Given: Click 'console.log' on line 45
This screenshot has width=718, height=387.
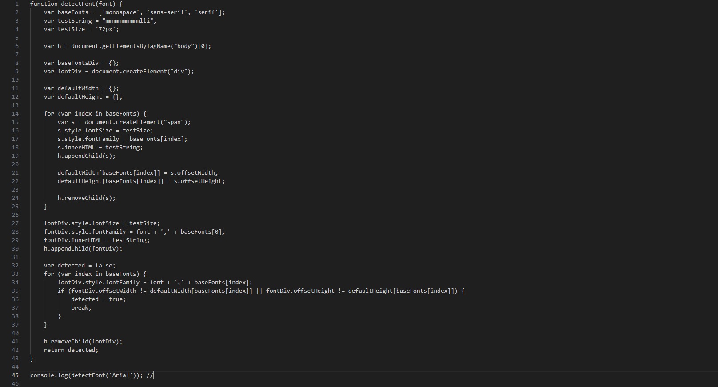Looking at the screenshot, I should point(49,375).
